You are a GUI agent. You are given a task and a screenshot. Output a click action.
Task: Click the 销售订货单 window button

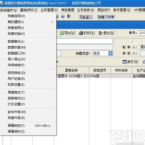point(106,17)
